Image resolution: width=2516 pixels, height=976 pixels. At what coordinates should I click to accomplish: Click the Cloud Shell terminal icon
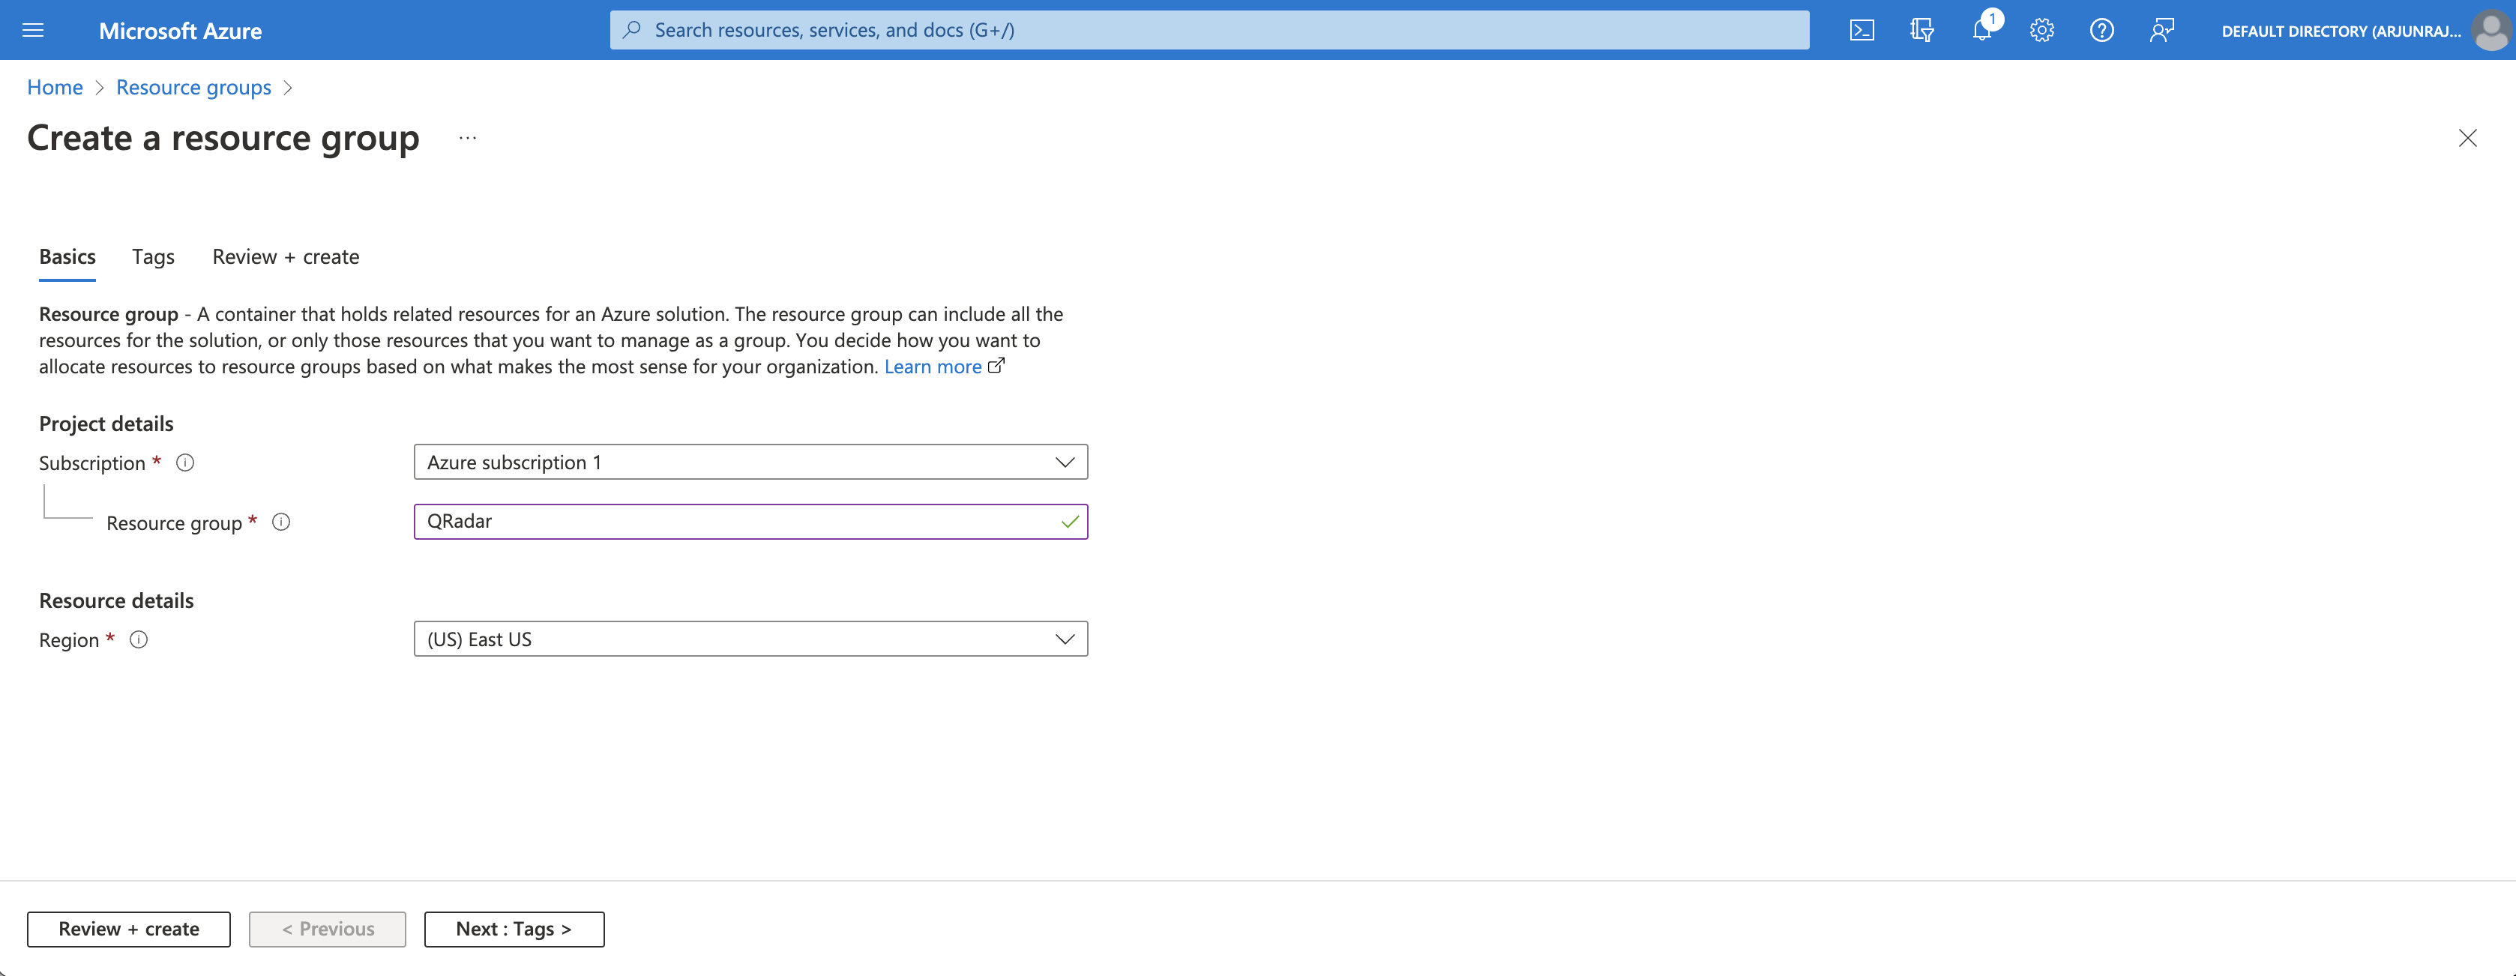1862,29
